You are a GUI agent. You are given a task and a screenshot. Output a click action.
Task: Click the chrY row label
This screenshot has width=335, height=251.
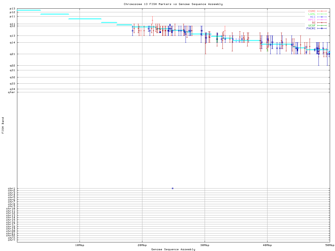pyautogui.click(x=12, y=240)
